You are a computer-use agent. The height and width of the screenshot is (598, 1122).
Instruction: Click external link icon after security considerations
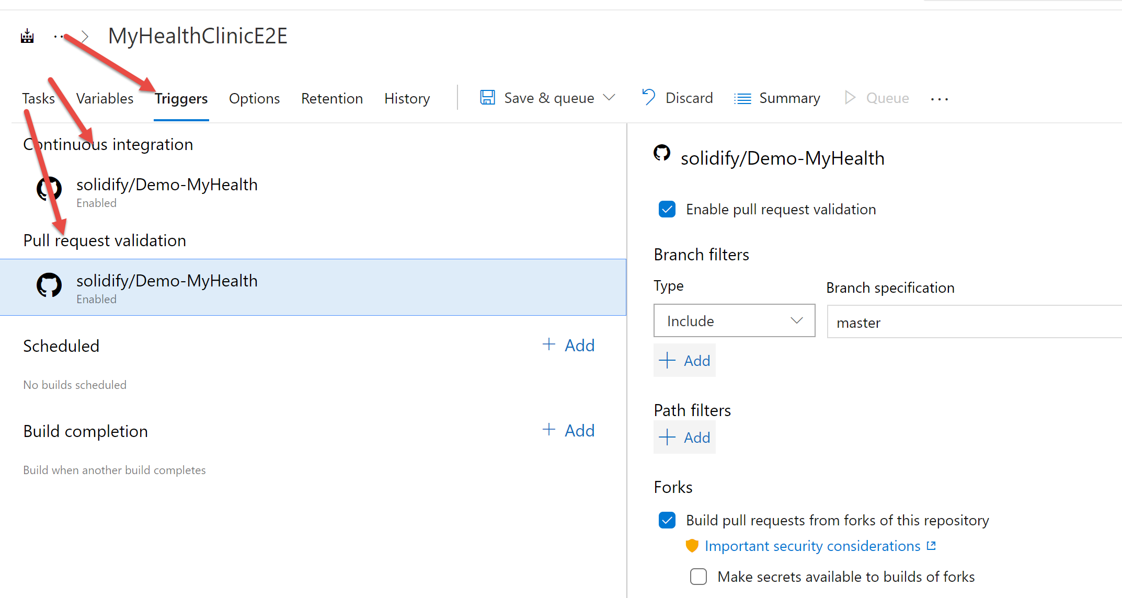[931, 546]
